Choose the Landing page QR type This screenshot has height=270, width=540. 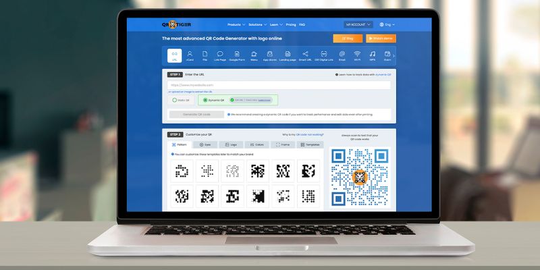pyautogui.click(x=288, y=56)
